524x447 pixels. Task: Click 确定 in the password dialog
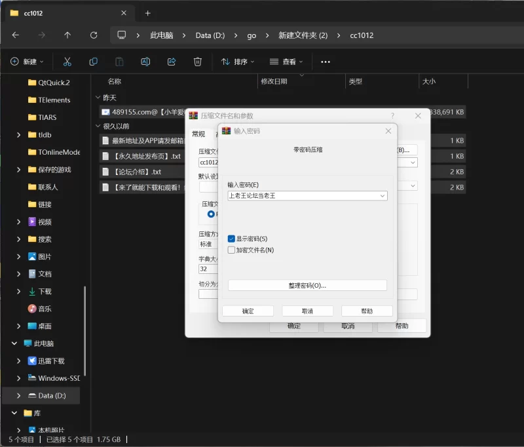(x=248, y=311)
